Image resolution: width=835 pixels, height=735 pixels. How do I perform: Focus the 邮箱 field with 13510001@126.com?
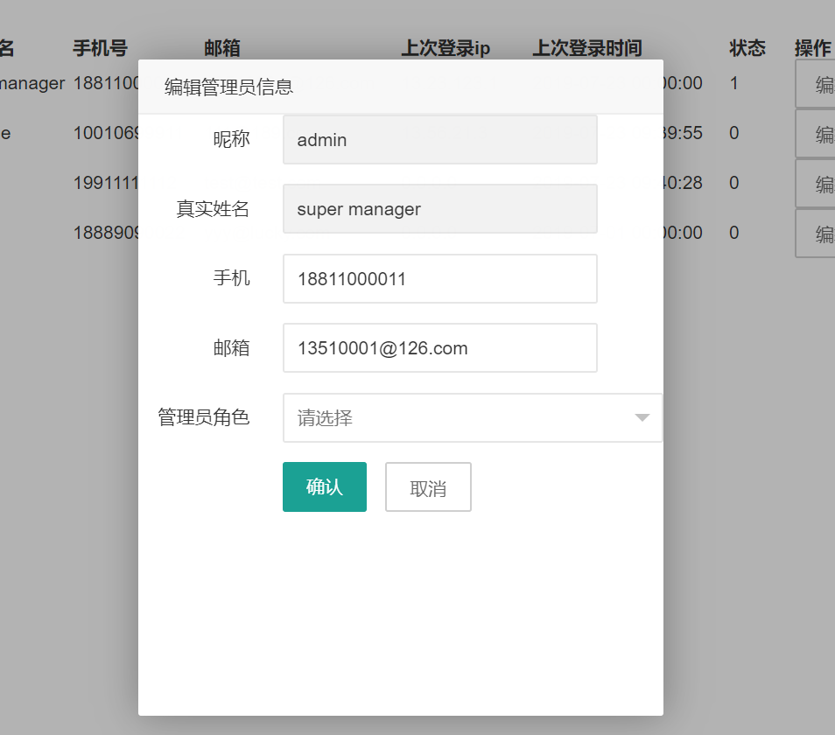(440, 348)
